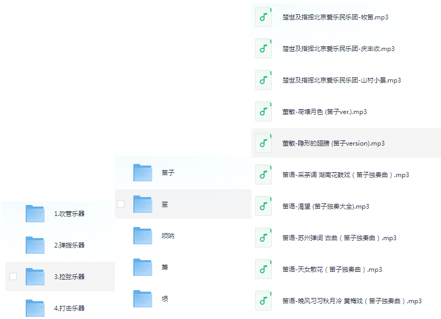This screenshot has height=319, width=441.
Task: Click music icon of 隐形的翅膀 mp3
Action: click(263, 143)
